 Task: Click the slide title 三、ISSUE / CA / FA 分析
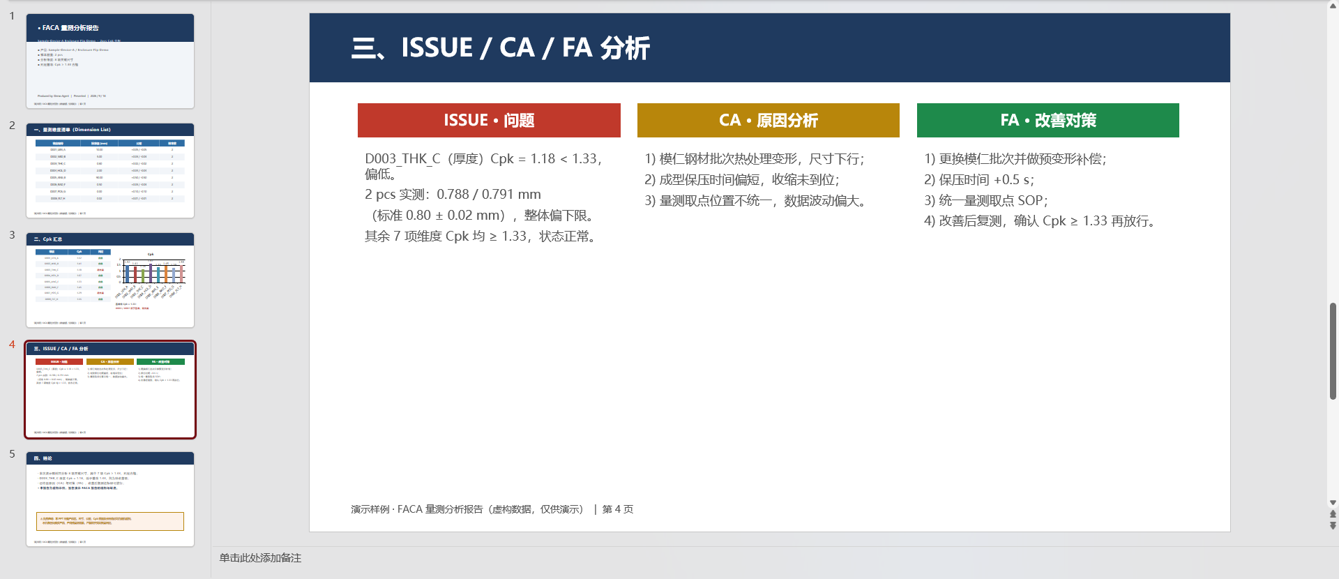click(x=500, y=48)
